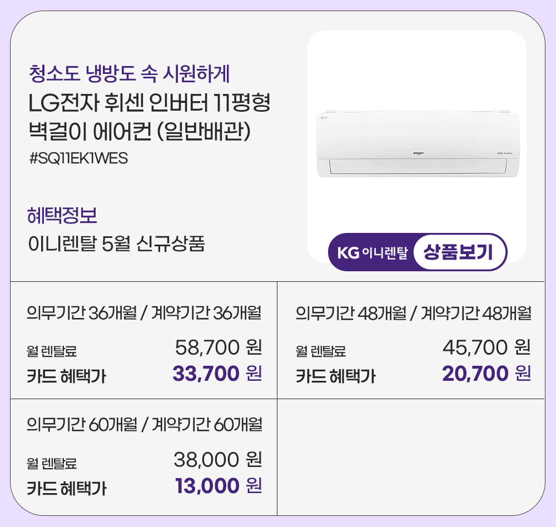Click the 상품보기 button

tap(459, 252)
